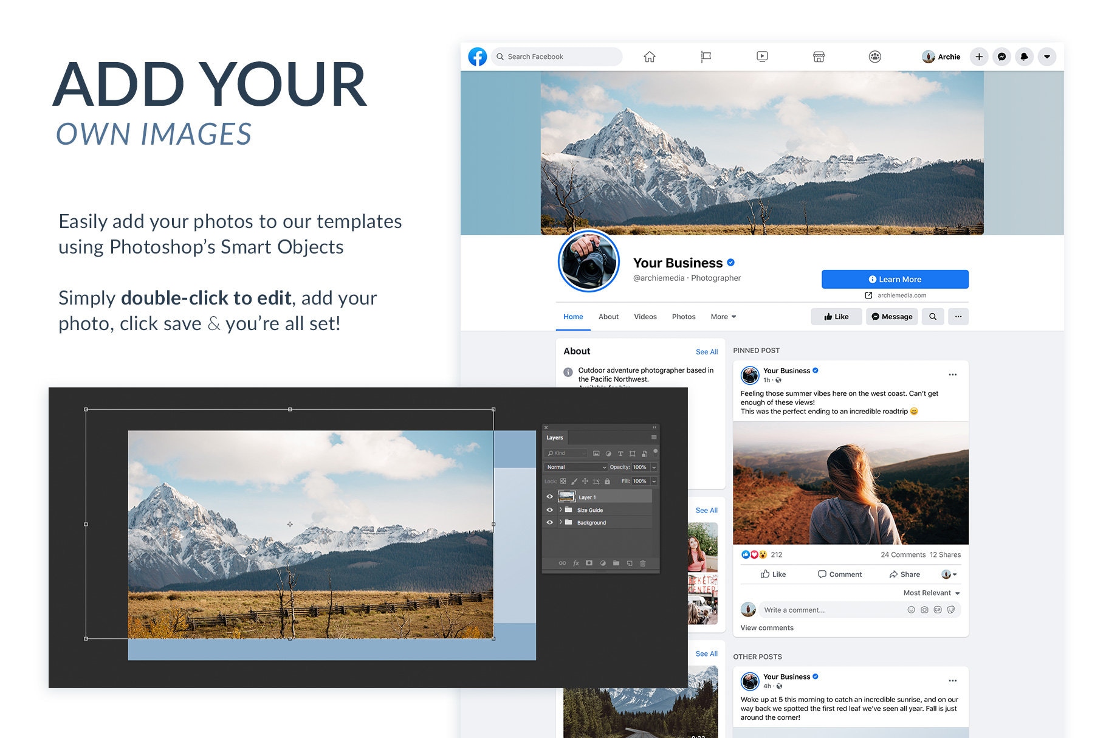Open the Notifications bell icon
The height and width of the screenshot is (738, 1106).
click(1024, 57)
